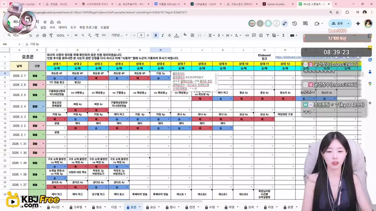Move the document using the folder icon
Viewport: 376px width, 211px height.
click(52, 22)
